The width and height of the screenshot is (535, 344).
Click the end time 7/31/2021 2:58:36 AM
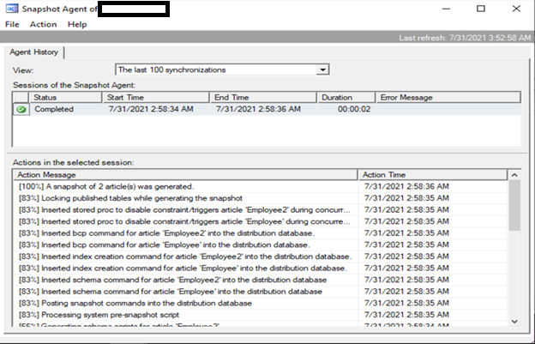[x=258, y=109]
